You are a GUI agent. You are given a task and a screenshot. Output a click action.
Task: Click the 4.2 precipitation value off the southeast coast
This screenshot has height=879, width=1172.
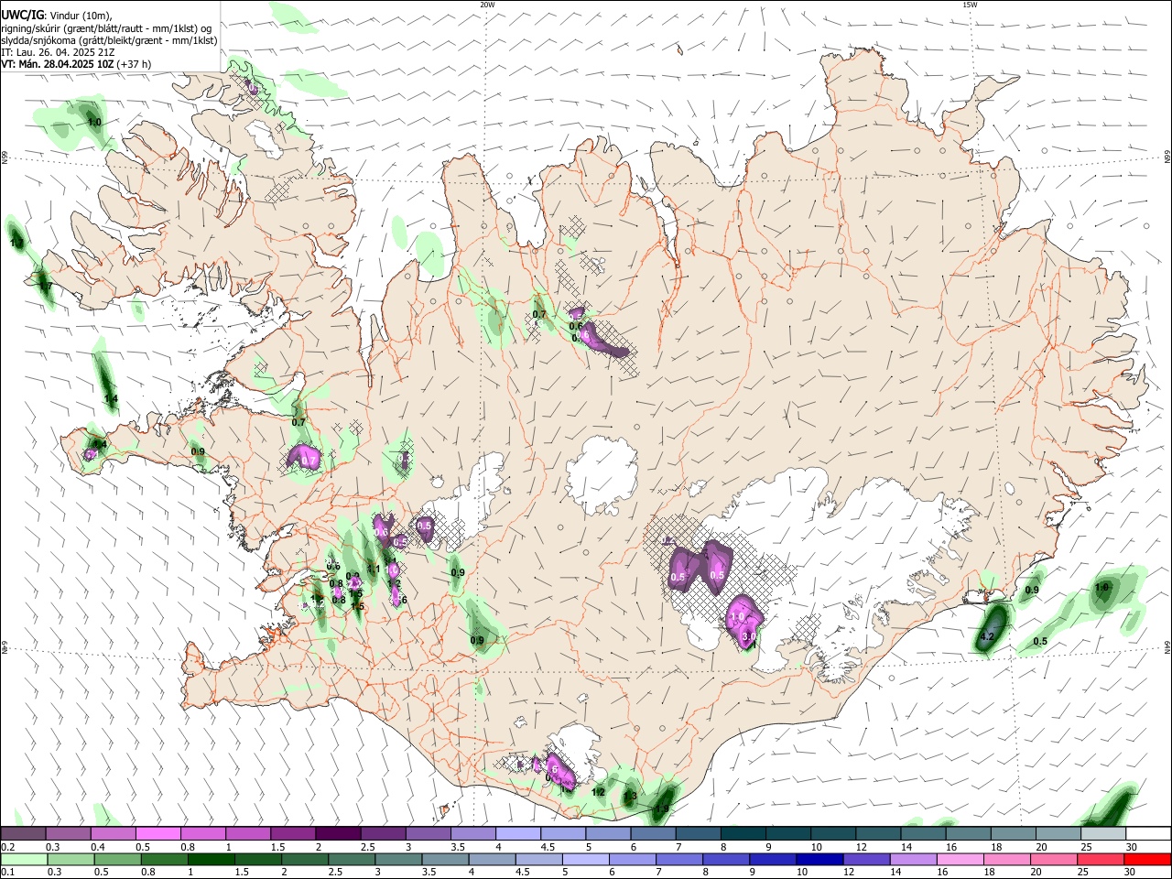987,636
